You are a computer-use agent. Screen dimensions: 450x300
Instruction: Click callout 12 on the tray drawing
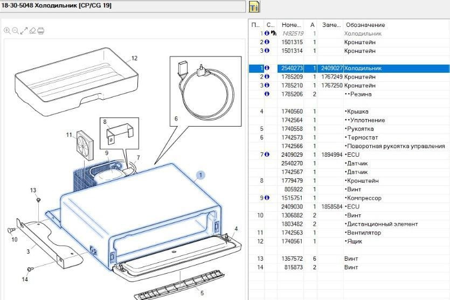(134, 58)
